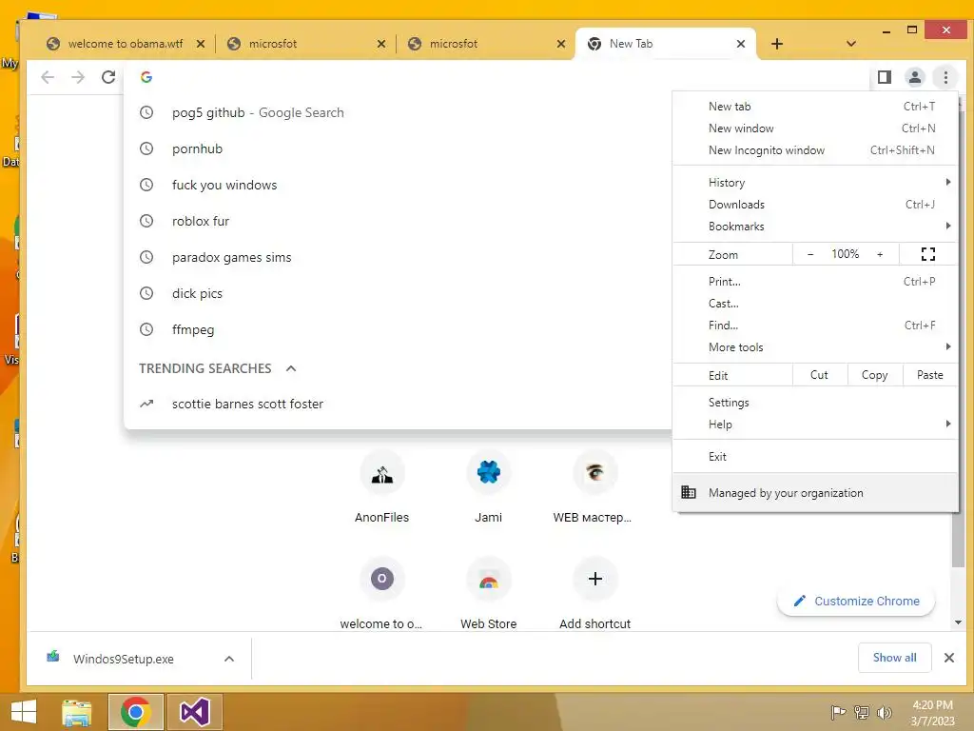Choose Cast... from Chrome menu
974x731 pixels.
tap(815, 304)
